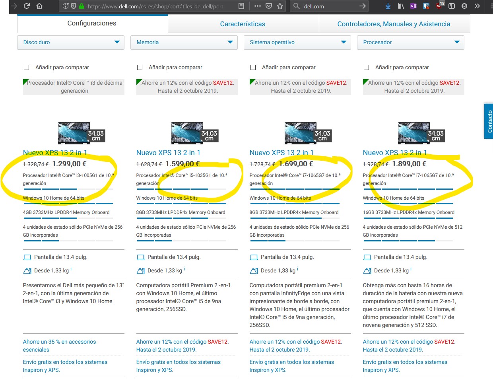Click weight info icon for 1.599,00 € model

(184, 269)
